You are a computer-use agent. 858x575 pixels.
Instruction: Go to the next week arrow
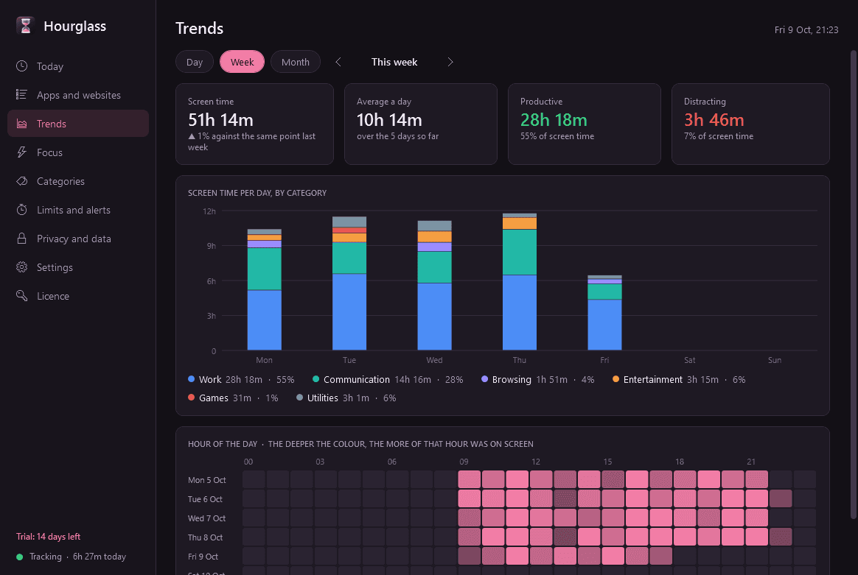tap(450, 62)
